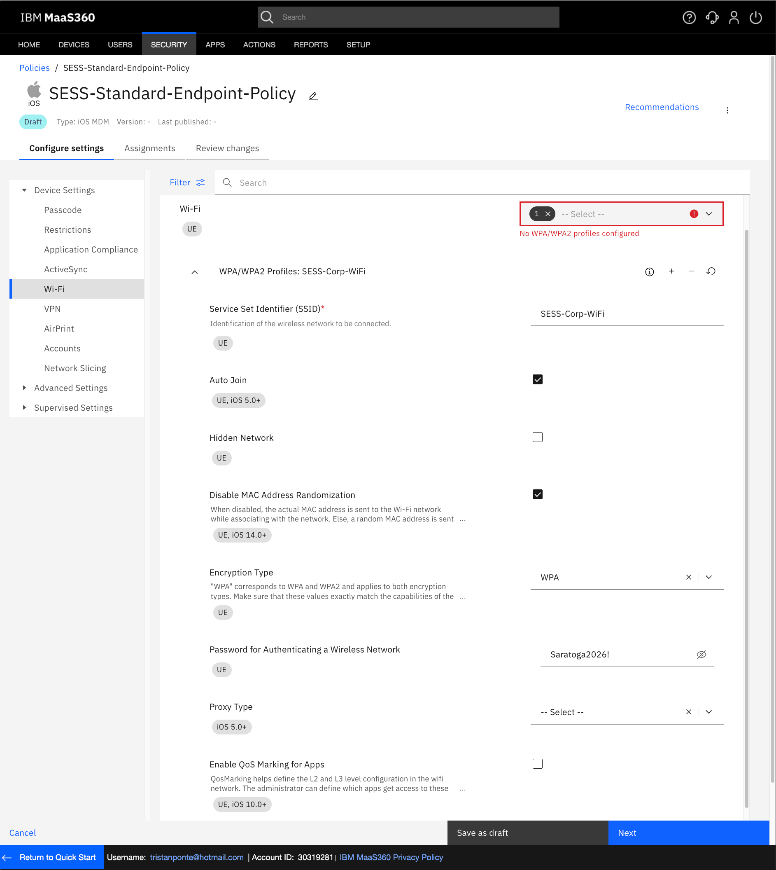Click the top bar search magnifier icon
The width and height of the screenshot is (776, 870).
(x=267, y=17)
